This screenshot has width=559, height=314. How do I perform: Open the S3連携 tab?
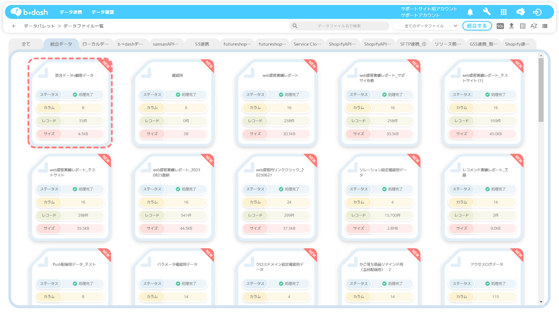tap(202, 44)
